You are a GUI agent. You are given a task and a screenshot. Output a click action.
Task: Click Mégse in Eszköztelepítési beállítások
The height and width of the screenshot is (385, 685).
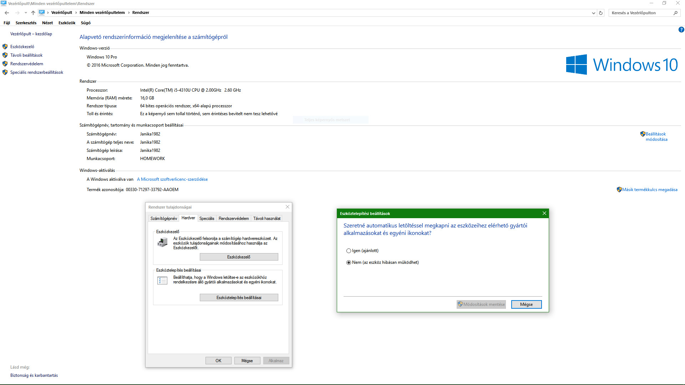(x=526, y=304)
